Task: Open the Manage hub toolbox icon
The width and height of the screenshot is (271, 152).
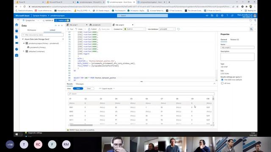Action: tap(17, 55)
